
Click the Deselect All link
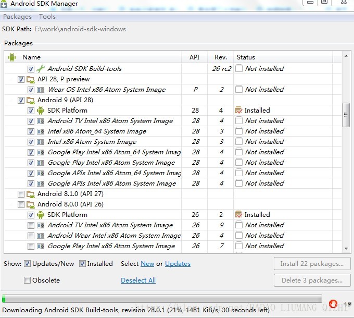[138, 280]
